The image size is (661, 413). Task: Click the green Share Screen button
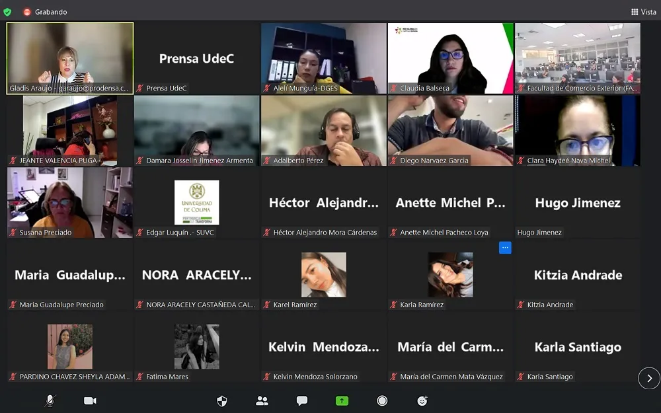(342, 400)
